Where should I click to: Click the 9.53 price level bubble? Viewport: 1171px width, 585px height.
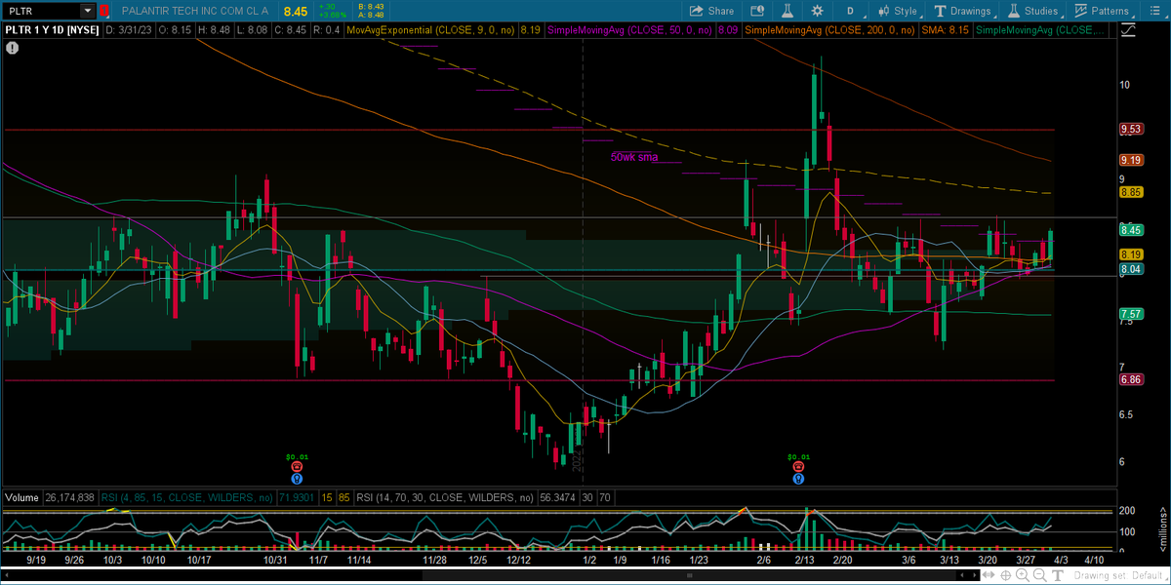[x=1131, y=129]
